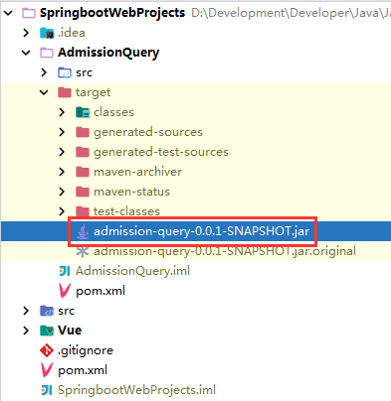Expand the Vue folder arrow
The height and width of the screenshot is (401, 391).
click(x=26, y=331)
